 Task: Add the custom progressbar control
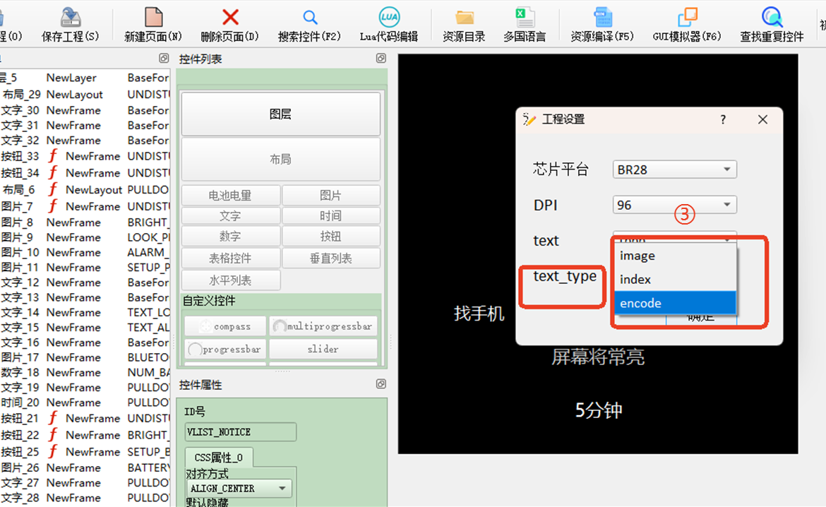point(226,349)
